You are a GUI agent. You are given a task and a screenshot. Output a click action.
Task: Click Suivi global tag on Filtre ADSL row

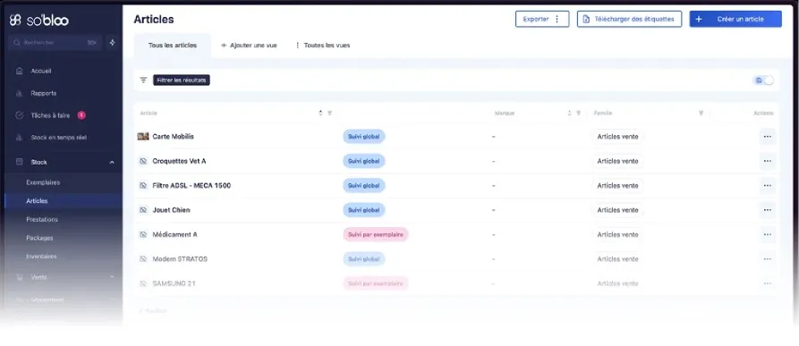[364, 186]
